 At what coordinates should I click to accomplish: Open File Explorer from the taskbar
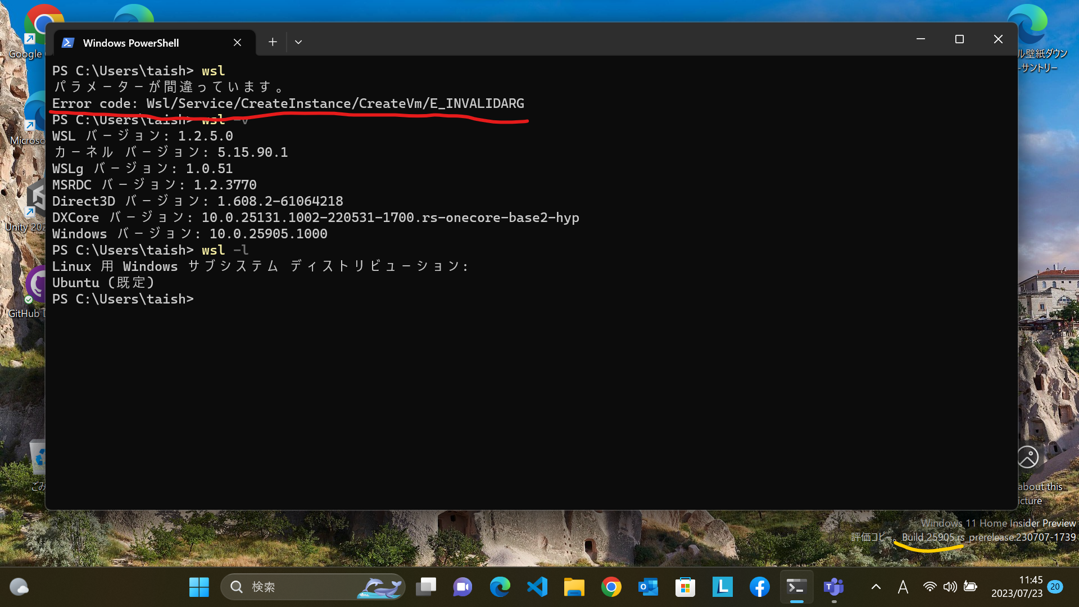574,587
